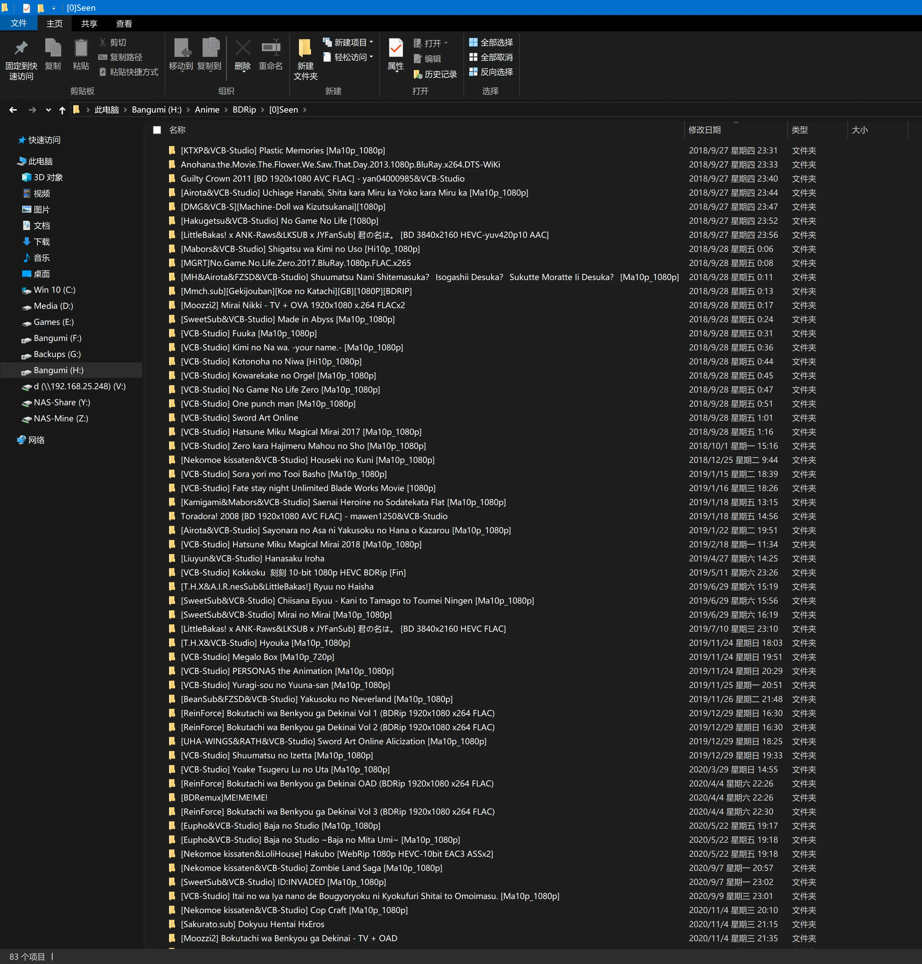Open the File (文件) menu tab
This screenshot has height=964, width=922.
click(19, 23)
